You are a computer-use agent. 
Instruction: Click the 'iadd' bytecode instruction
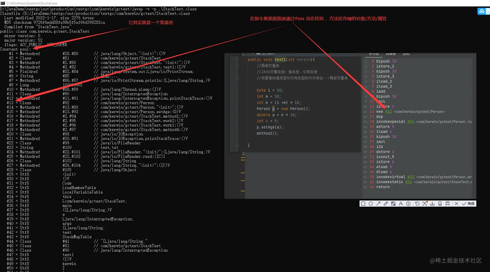(380, 91)
